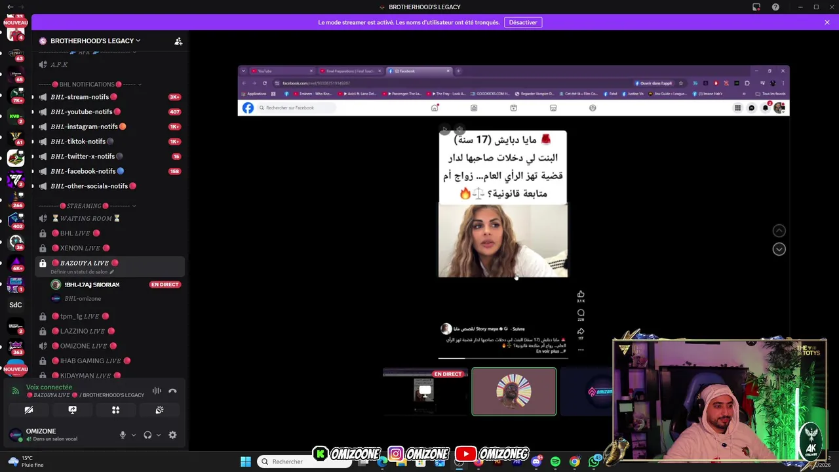This screenshot has width=839, height=472.
Task: Click the share icon on streamed reel
Action: pyautogui.click(x=581, y=331)
